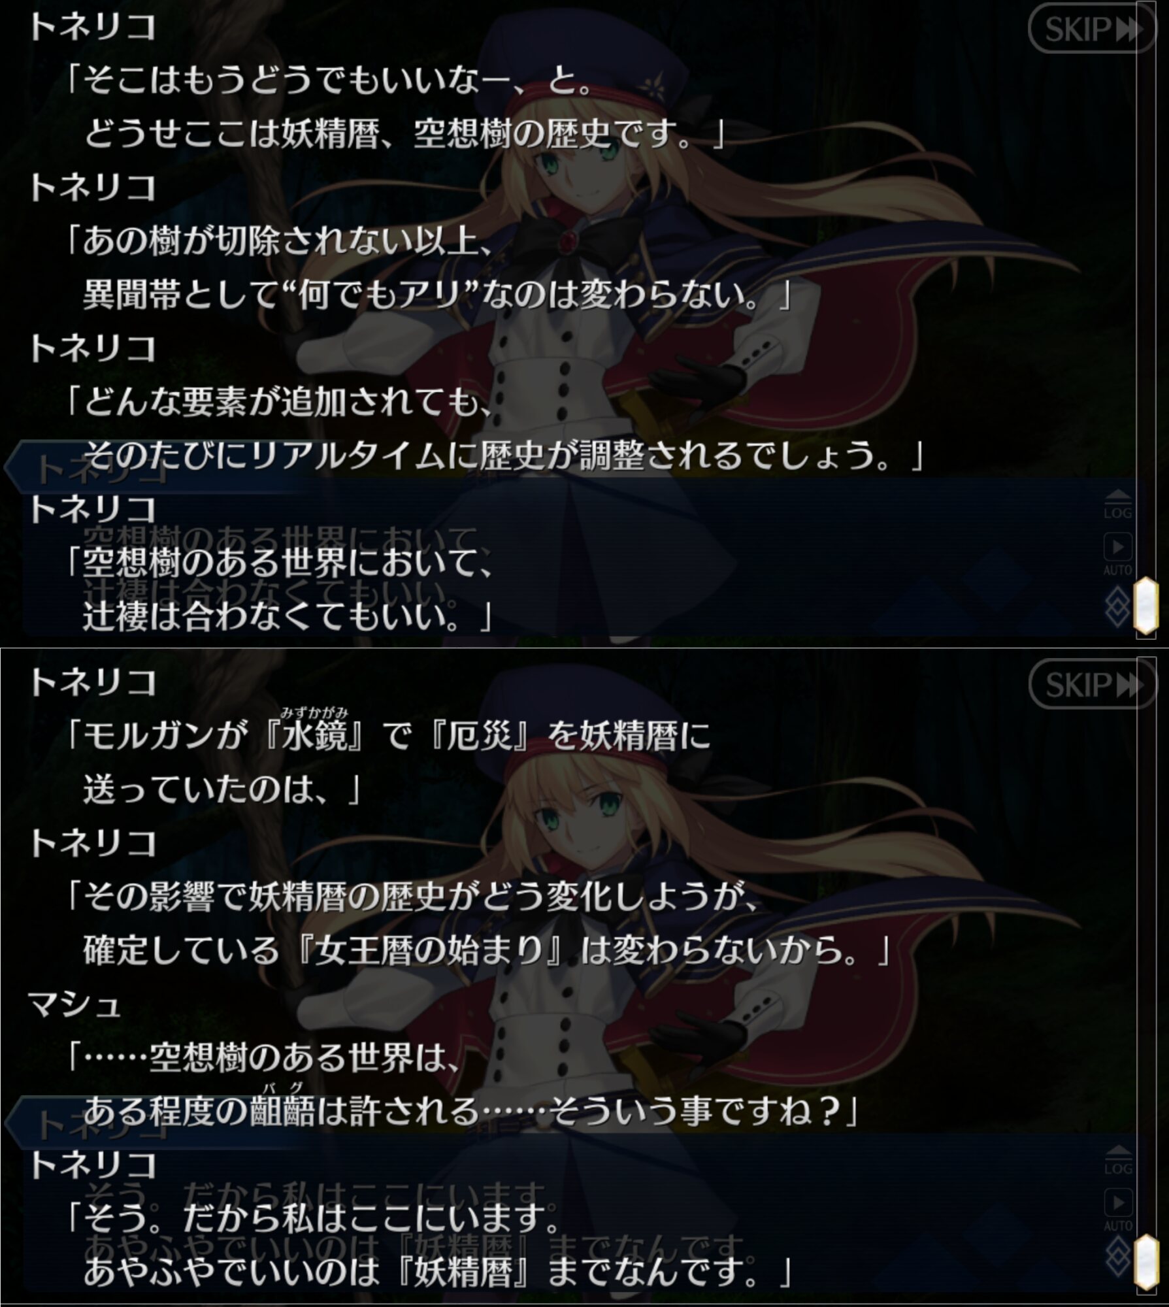The width and height of the screenshot is (1169, 1307).
Task: Click the white scrollbar thumb in lower log
Action: click(1145, 1261)
